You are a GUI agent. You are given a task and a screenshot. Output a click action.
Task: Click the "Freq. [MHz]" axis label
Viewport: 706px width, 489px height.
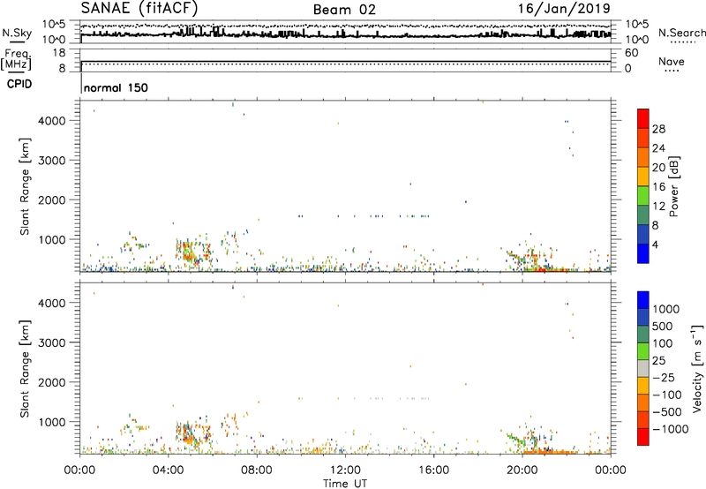click(17, 59)
